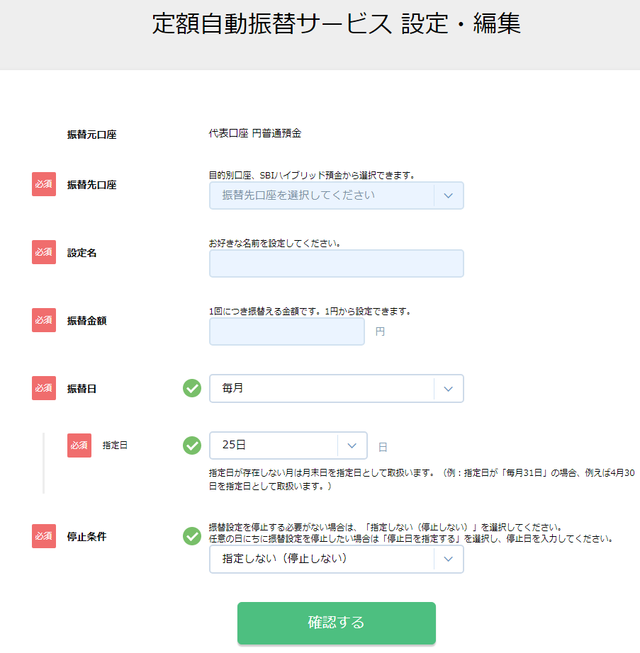Click the 必須 badge beside 停止条件
The height and width of the screenshot is (653, 640).
tap(44, 536)
